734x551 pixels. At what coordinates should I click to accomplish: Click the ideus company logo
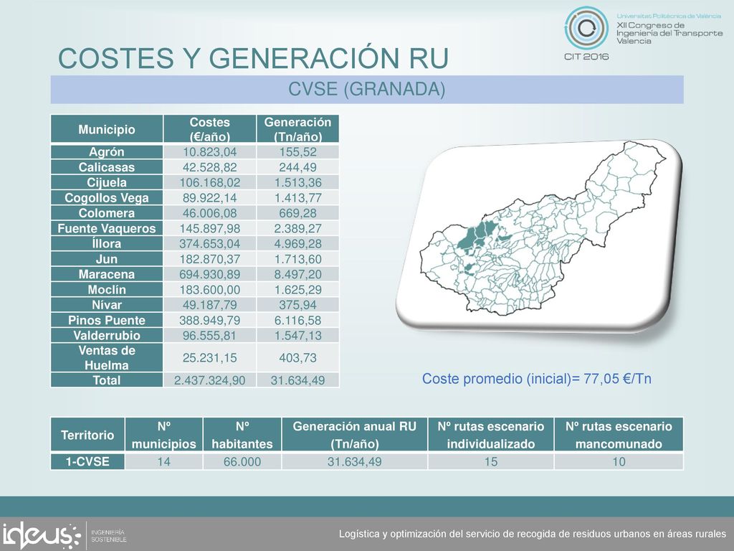coord(41,535)
